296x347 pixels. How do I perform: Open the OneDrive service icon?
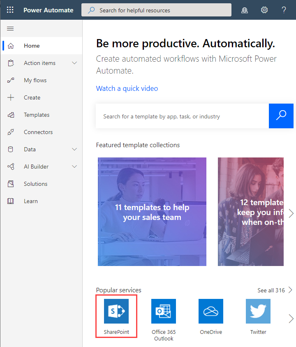211,311
